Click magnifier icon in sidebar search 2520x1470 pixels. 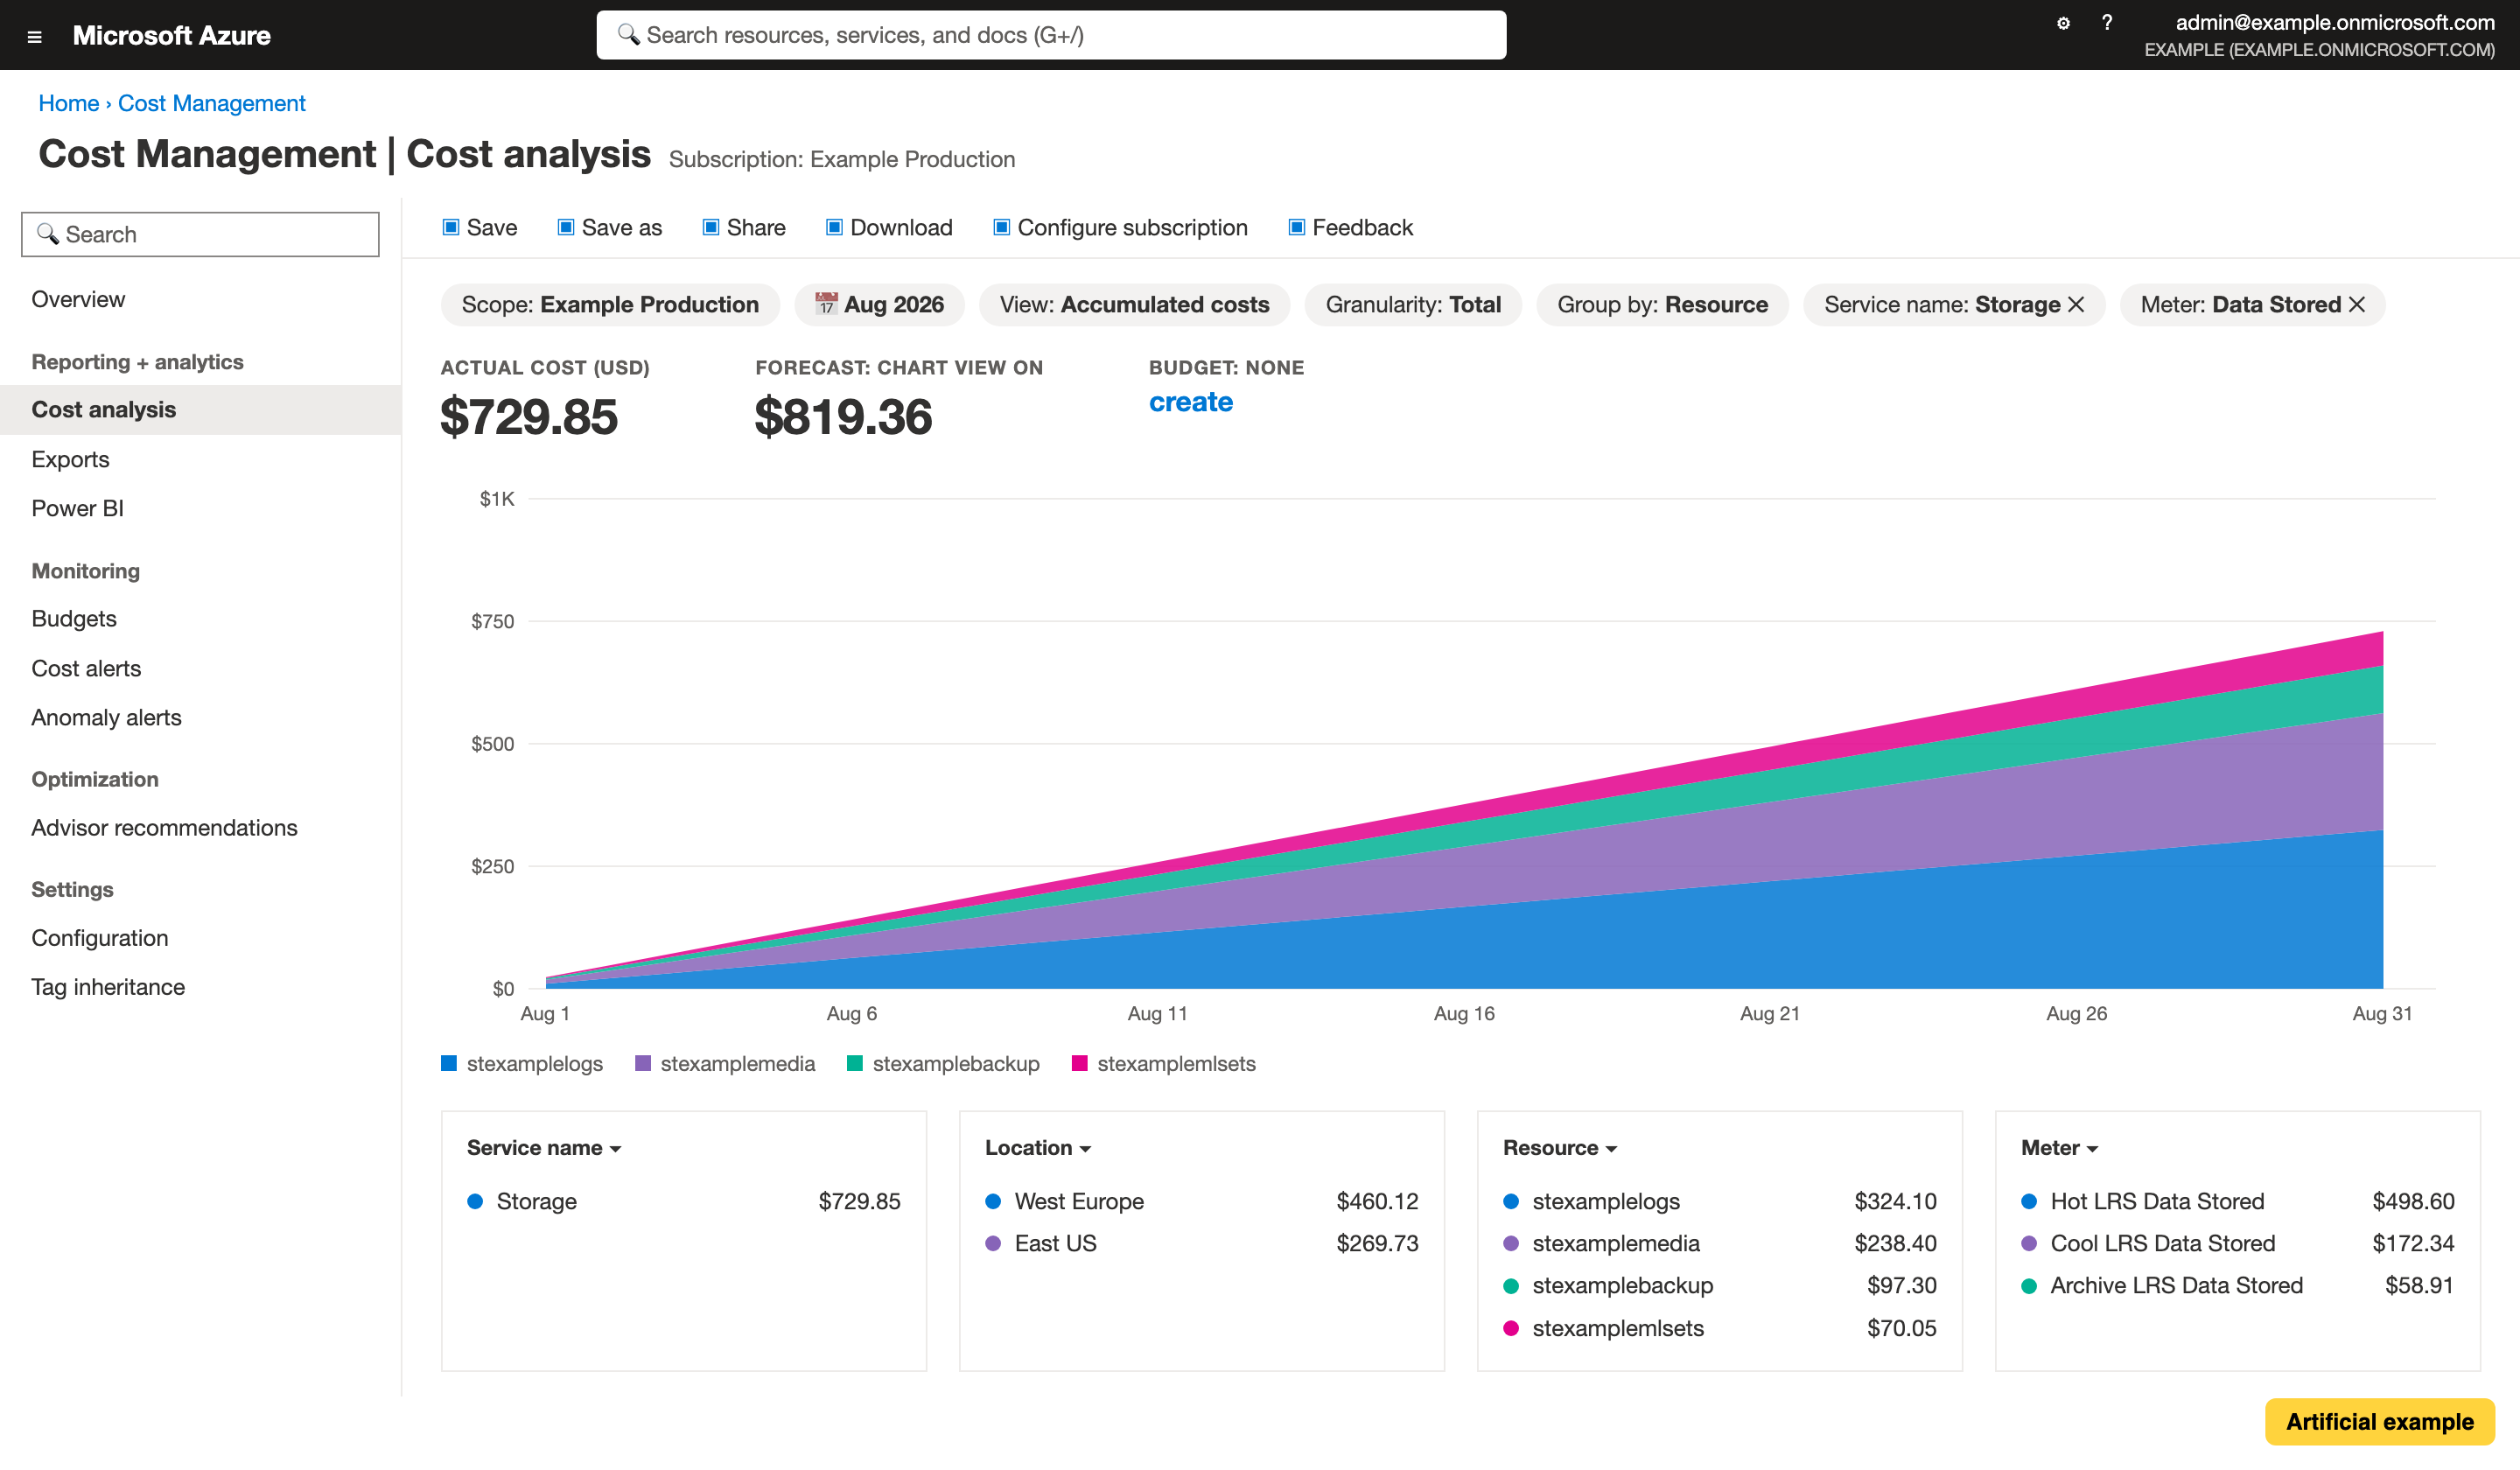(x=47, y=234)
